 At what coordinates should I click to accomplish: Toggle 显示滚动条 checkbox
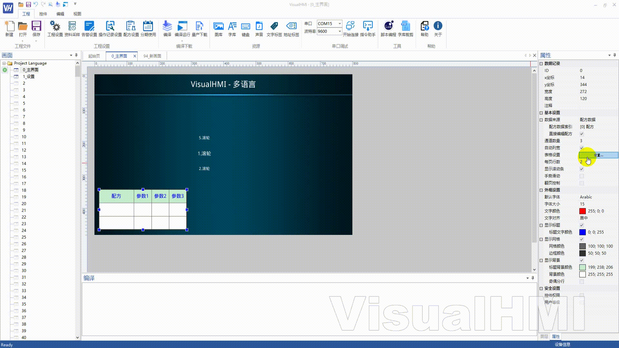coord(582,169)
